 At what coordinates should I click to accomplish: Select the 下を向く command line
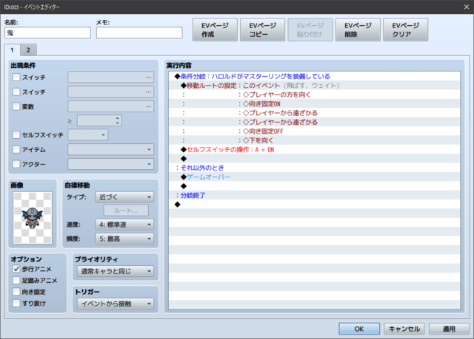pyautogui.click(x=314, y=140)
